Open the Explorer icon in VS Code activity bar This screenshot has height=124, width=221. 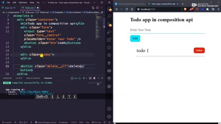pos(109,9)
